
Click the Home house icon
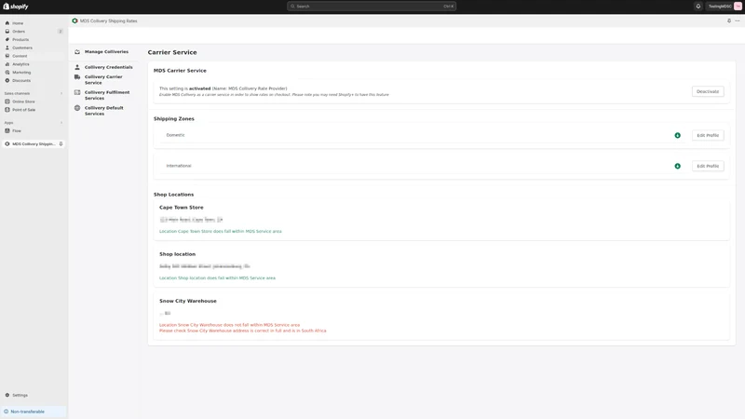click(x=7, y=22)
